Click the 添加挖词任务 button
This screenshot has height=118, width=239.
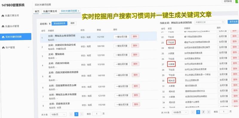pos(59,23)
